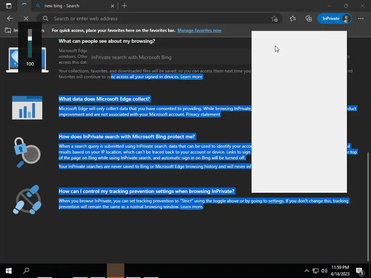371x278 pixels.
Task: Click 'What can people see about my browsing?' heading
Action: coord(107,41)
